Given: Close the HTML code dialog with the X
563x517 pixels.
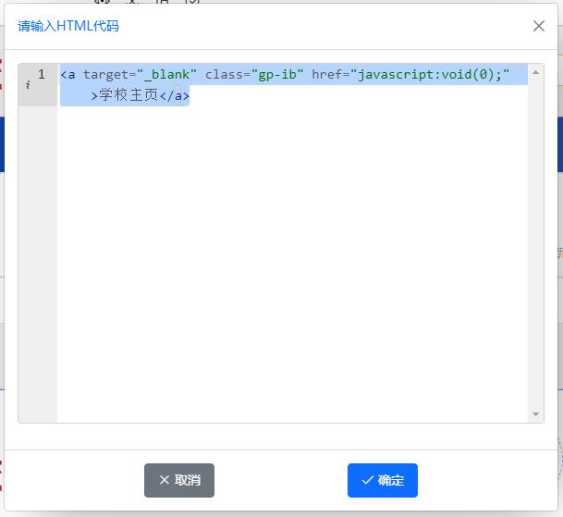Looking at the screenshot, I should pos(539,26).
